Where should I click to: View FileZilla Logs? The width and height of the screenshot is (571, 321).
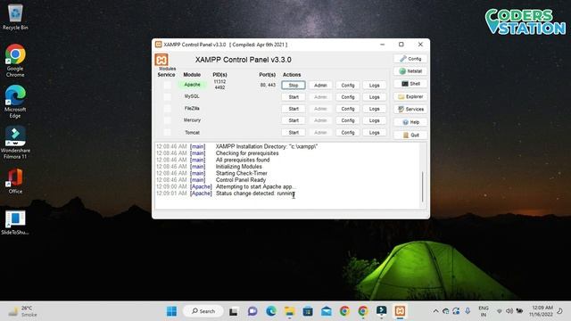pos(375,109)
